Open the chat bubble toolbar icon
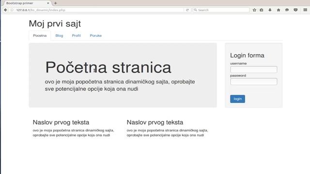The width and height of the screenshot is (310, 174). click(x=287, y=10)
